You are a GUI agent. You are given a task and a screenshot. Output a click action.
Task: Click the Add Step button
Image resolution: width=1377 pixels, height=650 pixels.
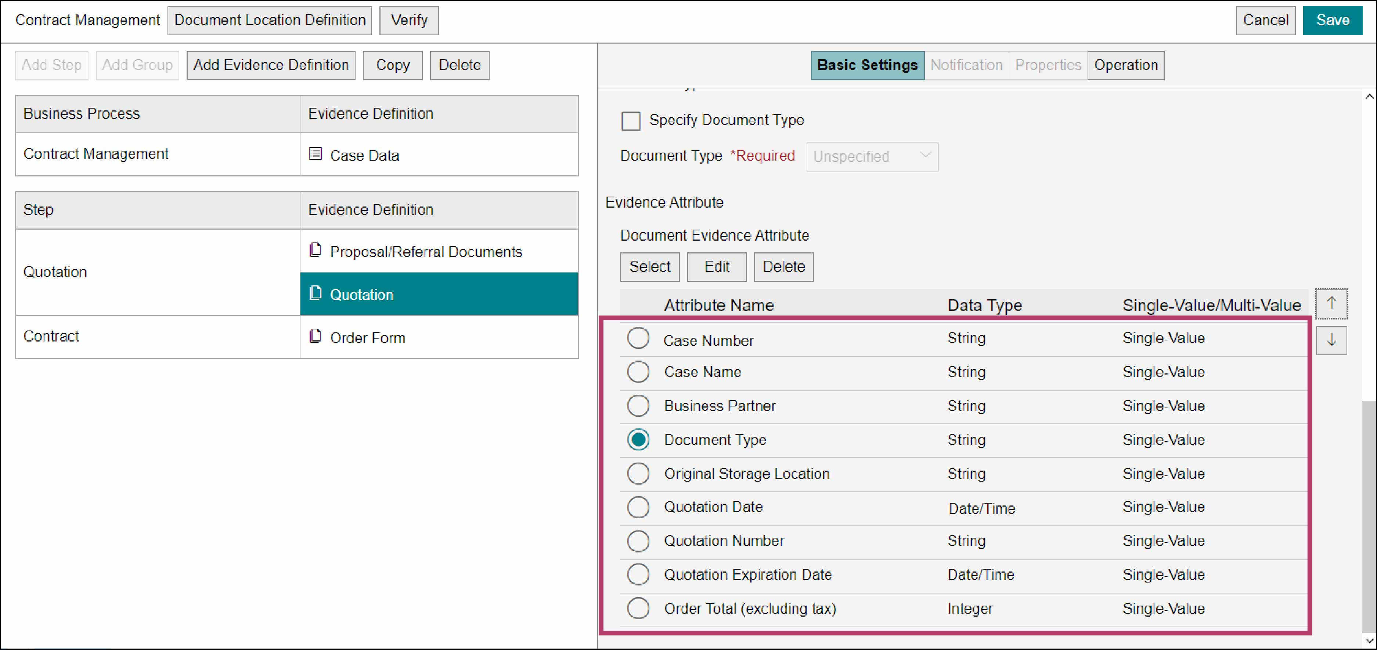[52, 66]
